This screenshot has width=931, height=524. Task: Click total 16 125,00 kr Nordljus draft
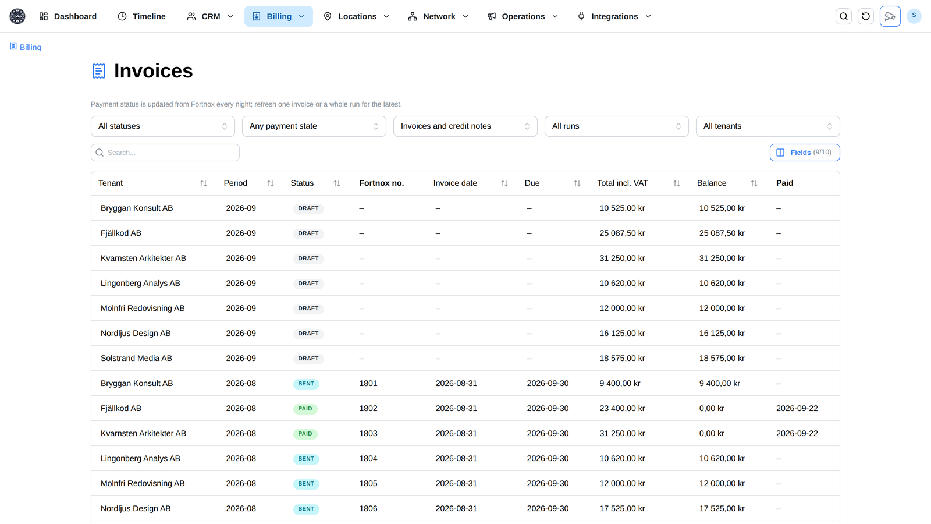[622, 333]
